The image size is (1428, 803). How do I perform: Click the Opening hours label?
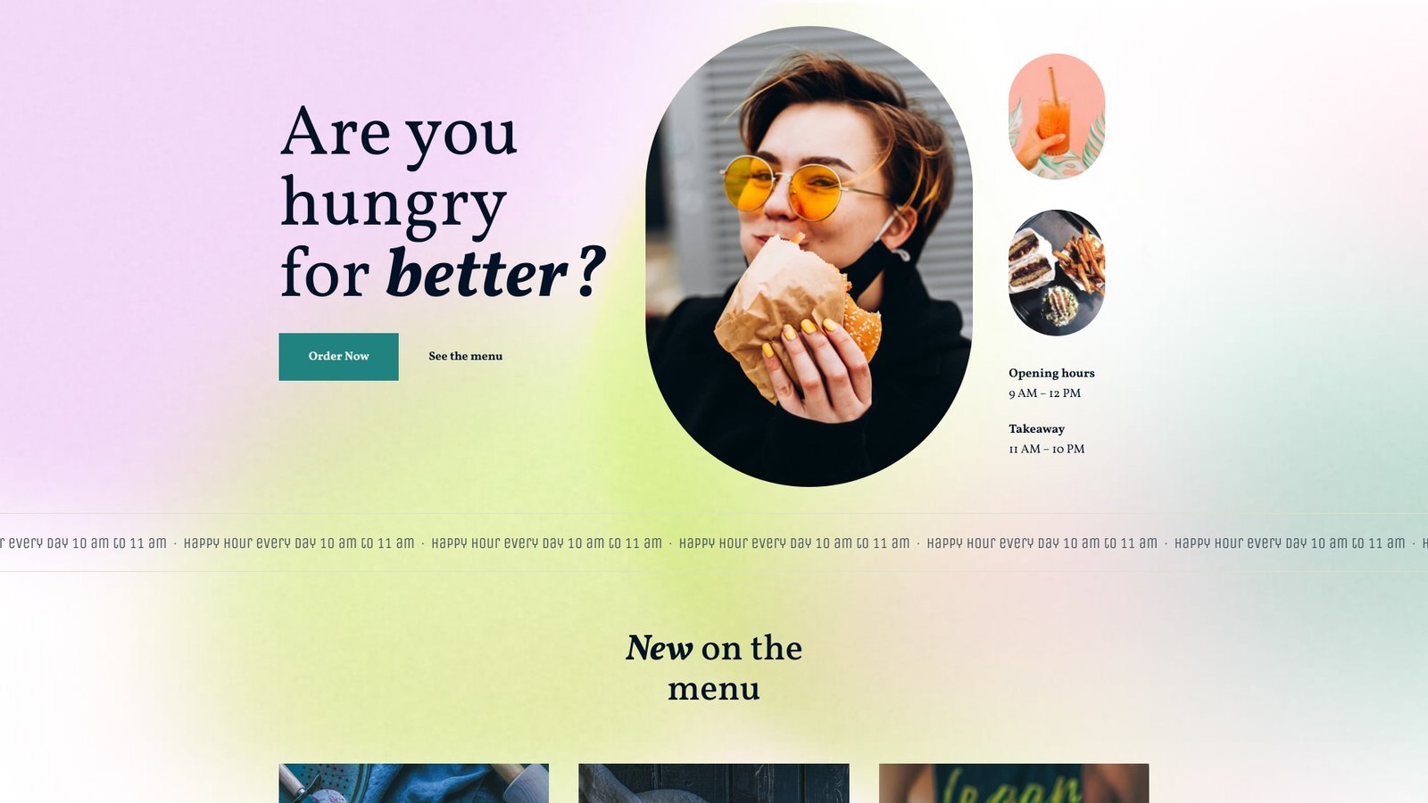pyautogui.click(x=1051, y=373)
